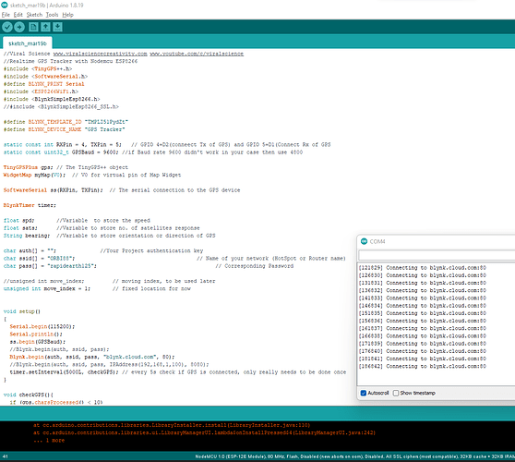Click the 'Serial.begin(115200);' line
The width and height of the screenshot is (515, 462).
(x=42, y=326)
